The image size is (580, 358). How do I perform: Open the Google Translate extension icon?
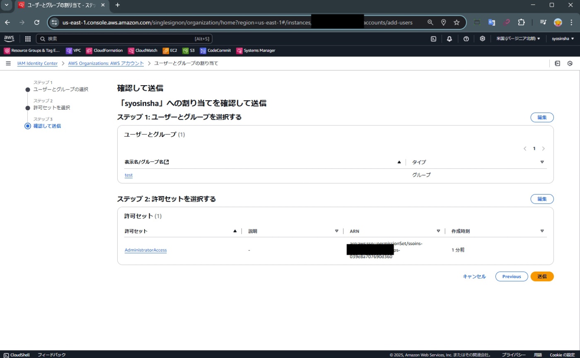click(x=492, y=22)
